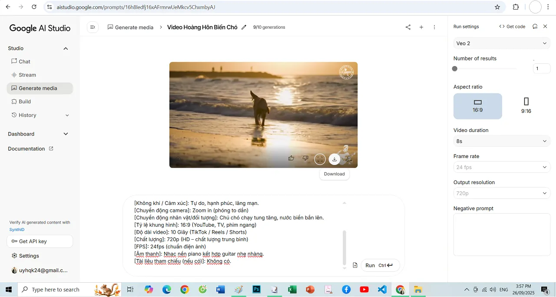
Task: Thumbs up the generated video
Action: point(291,158)
